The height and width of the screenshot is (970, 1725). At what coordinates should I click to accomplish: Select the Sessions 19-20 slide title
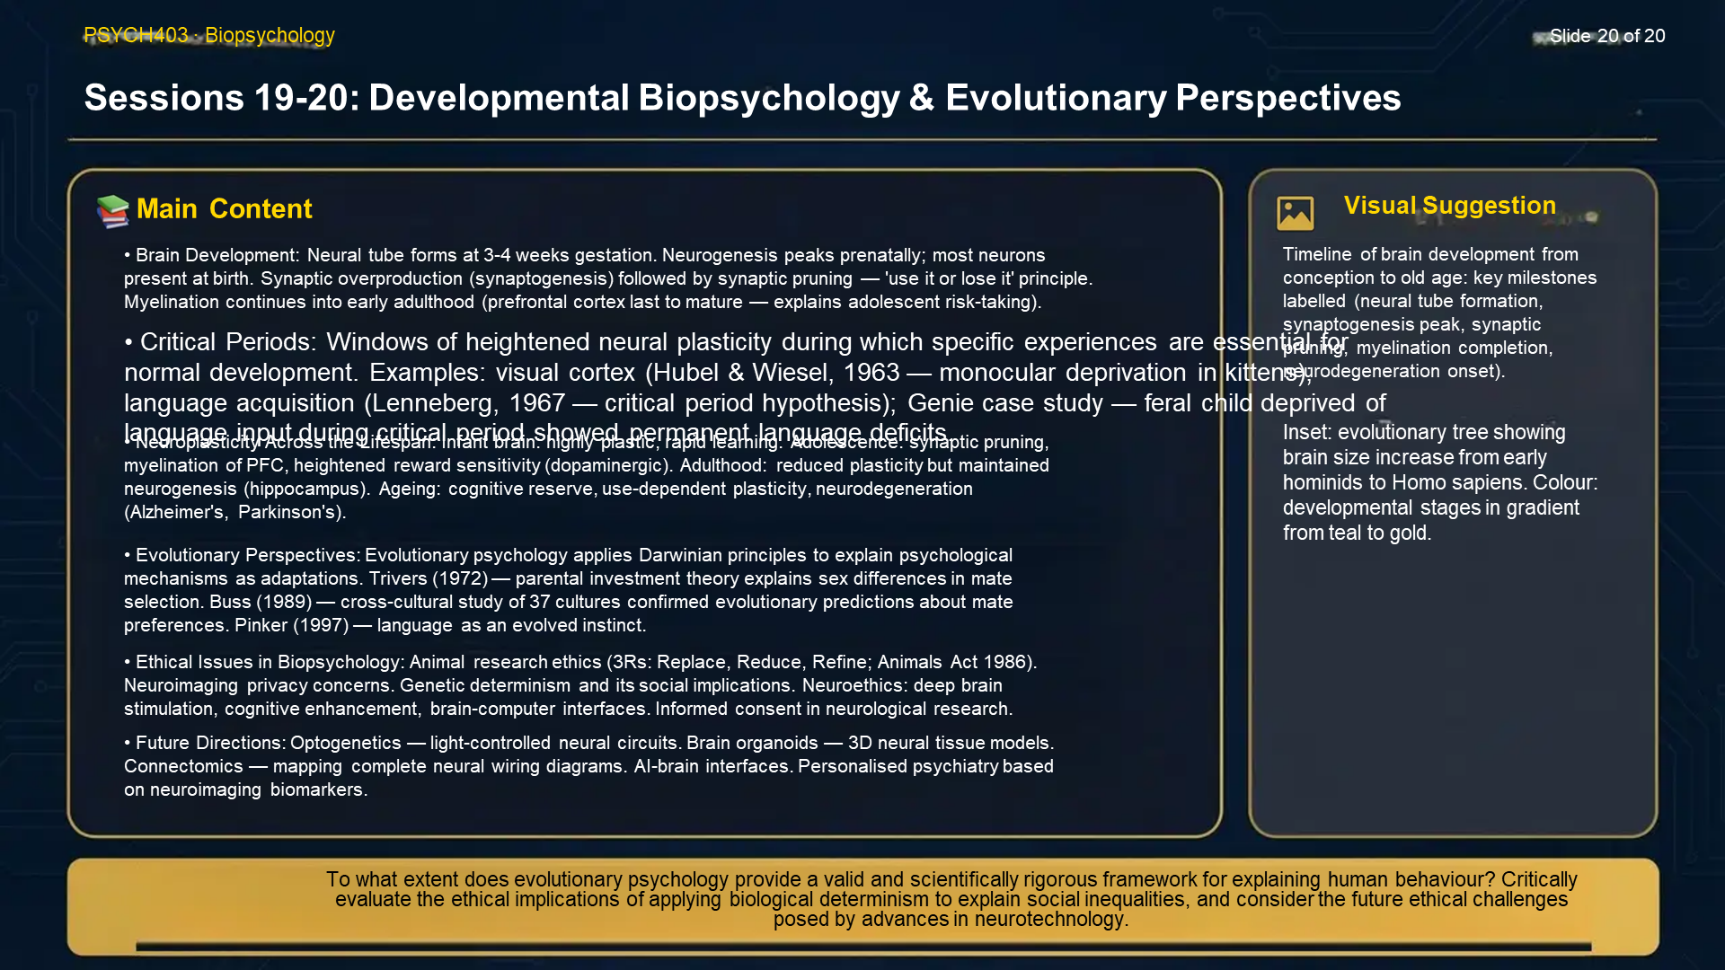742,98
